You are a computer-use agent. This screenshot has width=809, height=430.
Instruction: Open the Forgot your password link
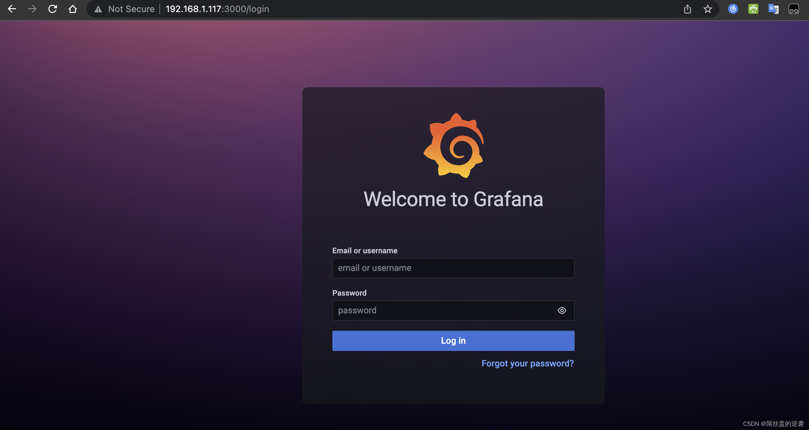tap(528, 364)
